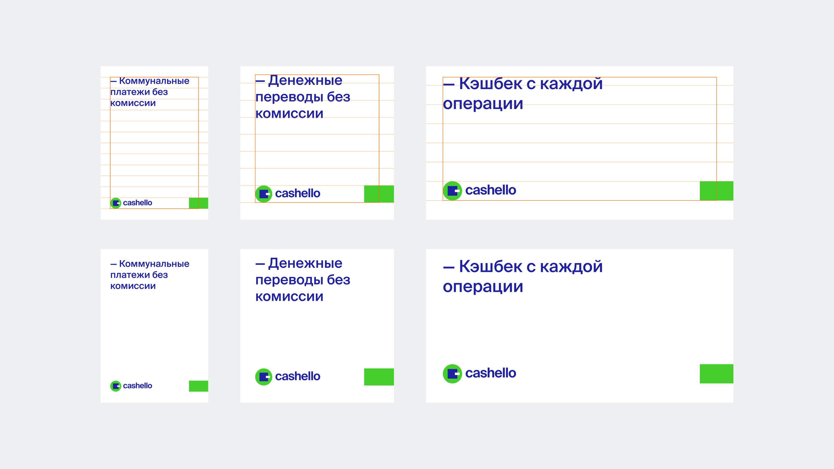This screenshot has height=469, width=834.
Task: Click cashello wordmark text in bottom-right banner
Action: click(x=490, y=373)
